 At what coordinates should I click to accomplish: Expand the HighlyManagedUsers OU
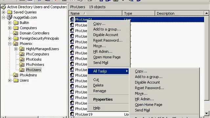[x=16, y=49]
